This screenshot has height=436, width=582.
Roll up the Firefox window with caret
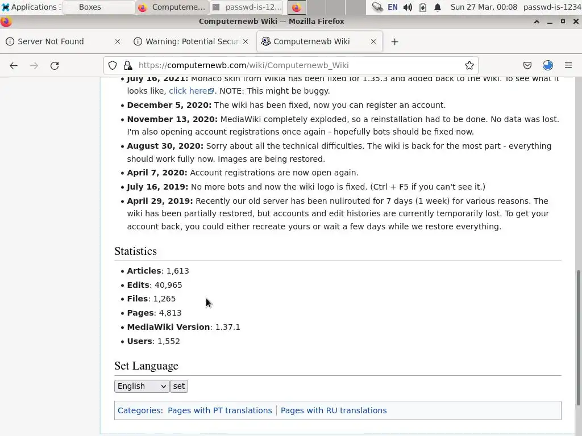[537, 22]
